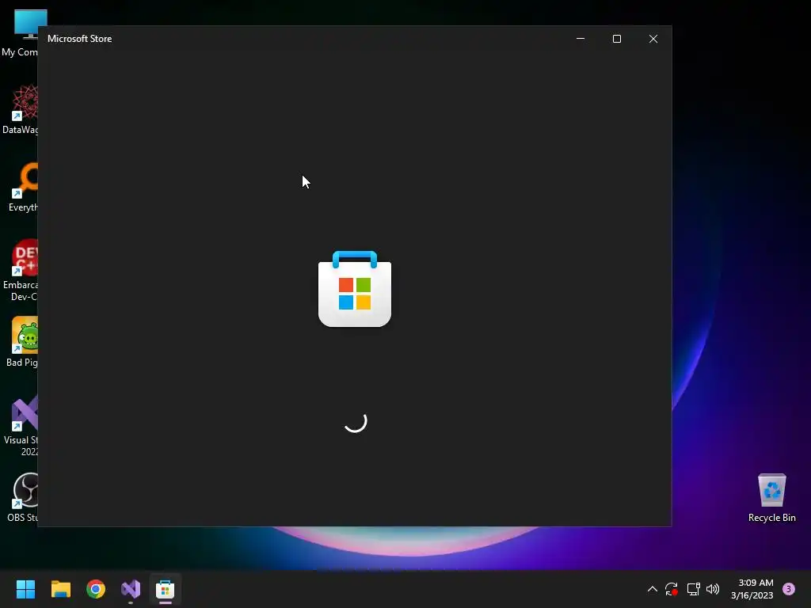Open the sync status tray icon

click(x=672, y=589)
